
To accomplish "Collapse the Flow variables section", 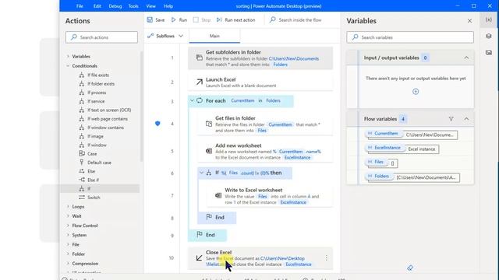I will click(x=466, y=119).
